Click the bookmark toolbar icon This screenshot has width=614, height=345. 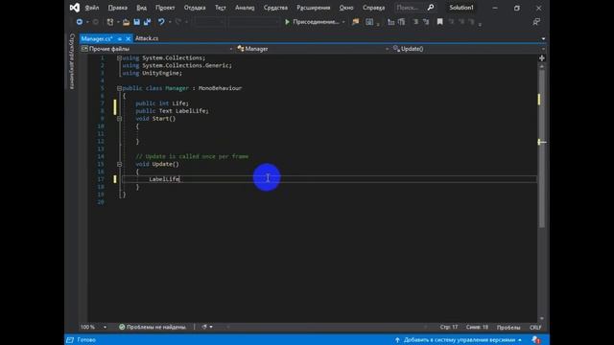[x=439, y=22]
